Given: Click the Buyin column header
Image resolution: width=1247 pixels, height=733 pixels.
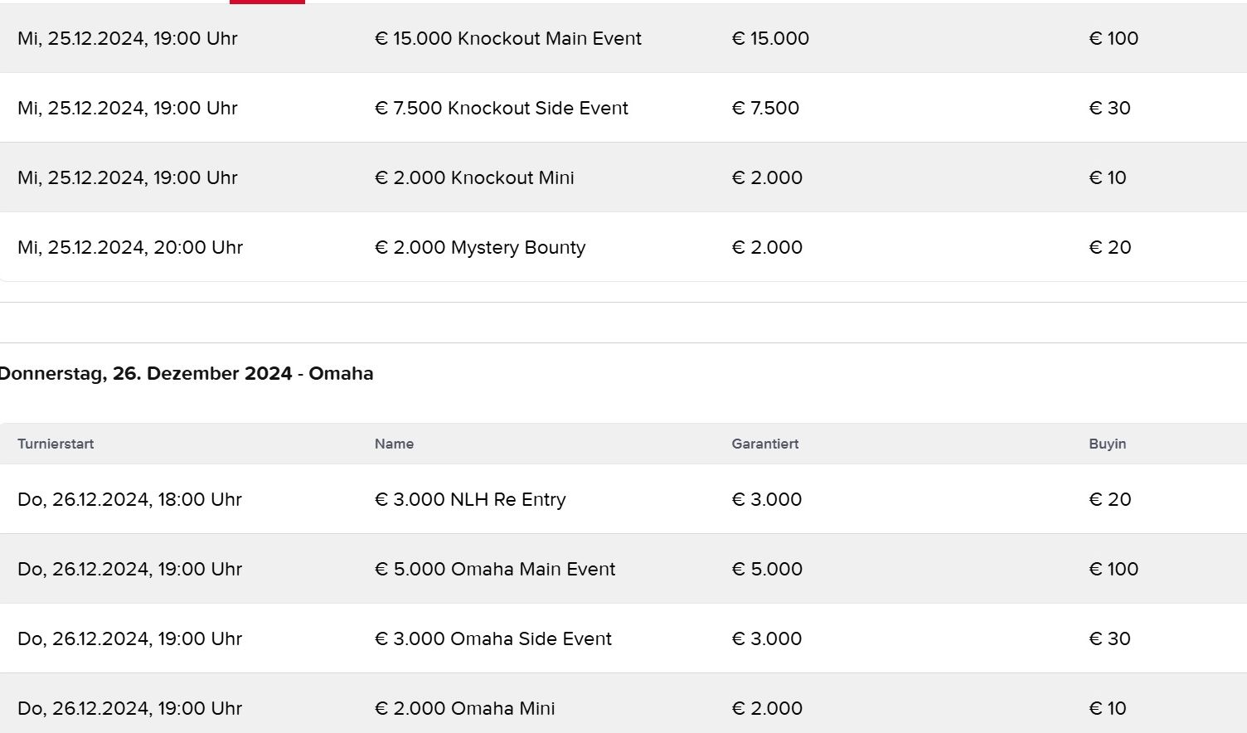Looking at the screenshot, I should 1107,444.
